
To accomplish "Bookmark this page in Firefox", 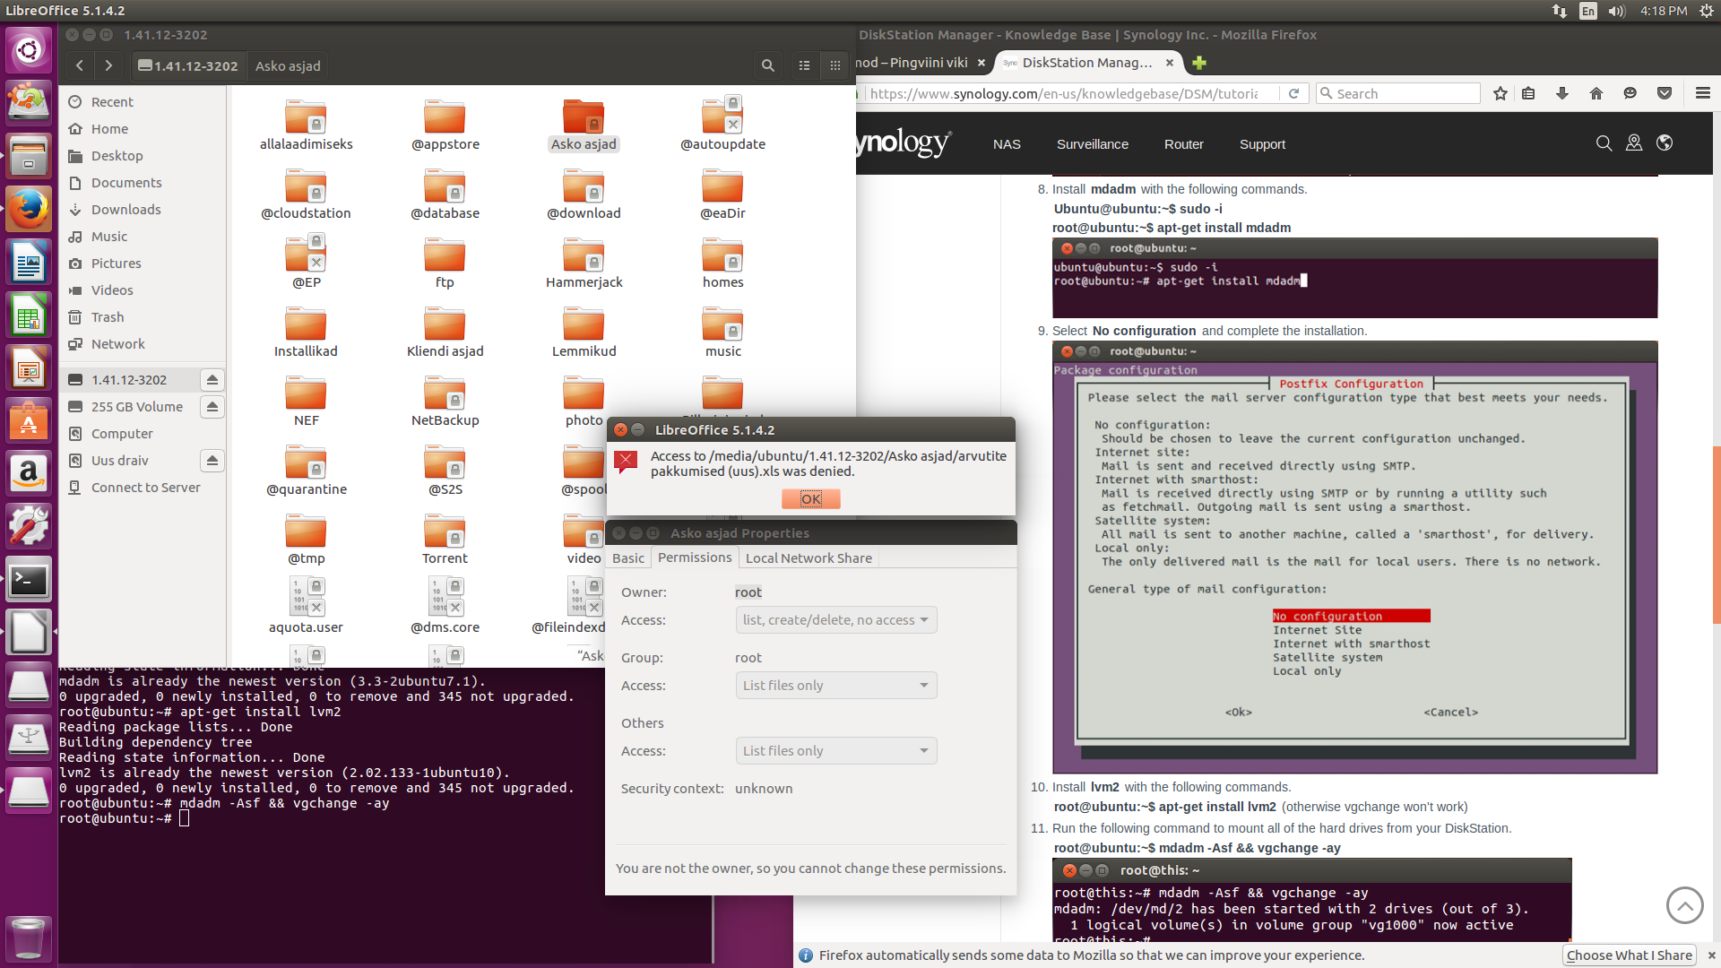I will tap(1500, 93).
